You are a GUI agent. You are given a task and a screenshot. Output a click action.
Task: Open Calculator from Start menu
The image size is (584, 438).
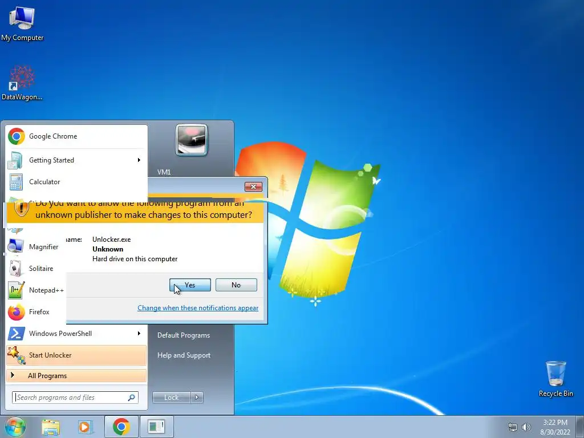point(76,182)
